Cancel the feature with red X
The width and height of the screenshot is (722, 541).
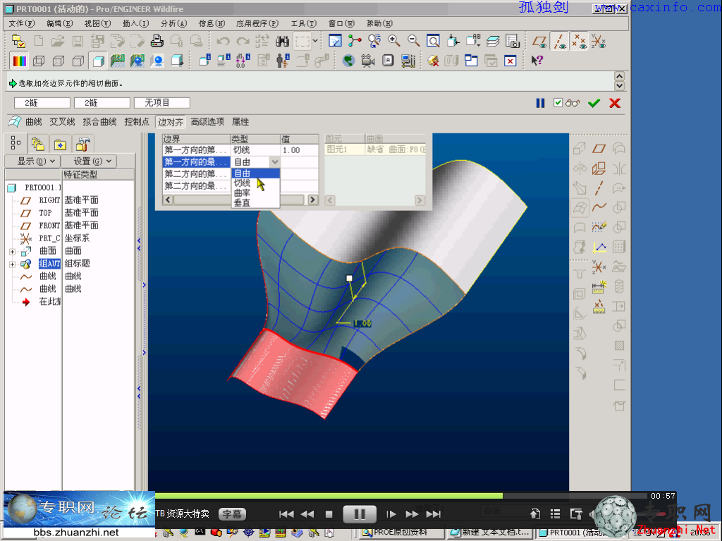[615, 103]
